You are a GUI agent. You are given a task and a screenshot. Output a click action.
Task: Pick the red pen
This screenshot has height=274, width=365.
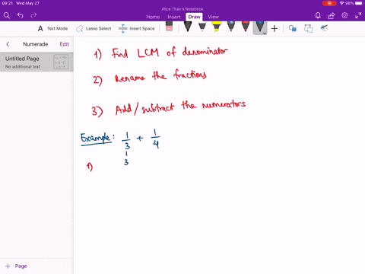[x=246, y=27]
